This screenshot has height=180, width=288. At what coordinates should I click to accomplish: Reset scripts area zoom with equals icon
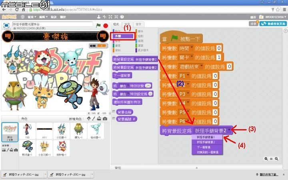(271, 159)
